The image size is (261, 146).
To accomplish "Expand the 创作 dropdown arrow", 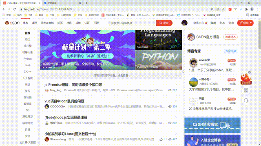I will [x=251, y=23].
